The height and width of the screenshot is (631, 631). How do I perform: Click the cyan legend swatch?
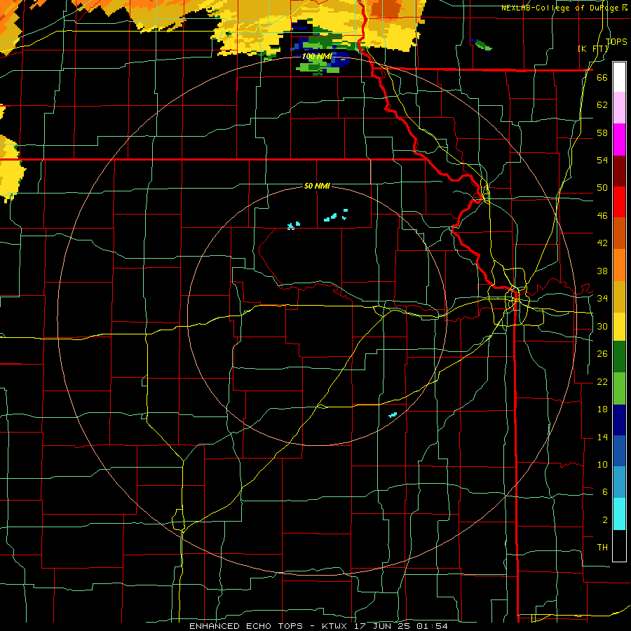pyautogui.click(x=619, y=514)
